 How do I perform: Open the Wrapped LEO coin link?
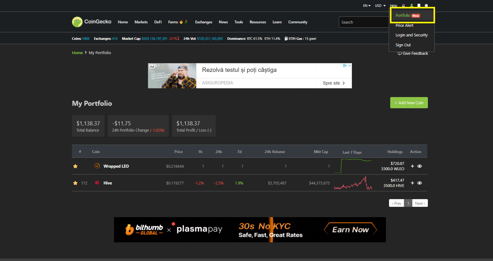(116, 166)
